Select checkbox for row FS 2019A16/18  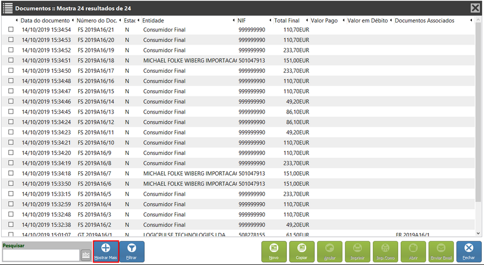click(x=11, y=61)
